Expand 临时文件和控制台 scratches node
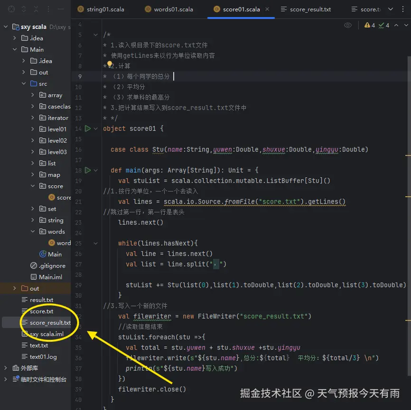 click(6, 379)
